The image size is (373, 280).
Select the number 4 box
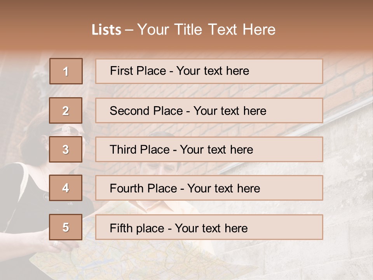66,188
